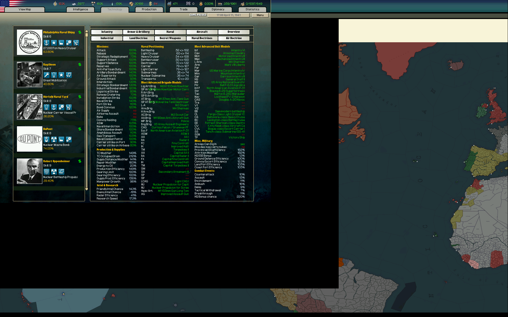This screenshot has height=317, width=508.
Task: Open the Air Doctrine tab
Action: 234,38
